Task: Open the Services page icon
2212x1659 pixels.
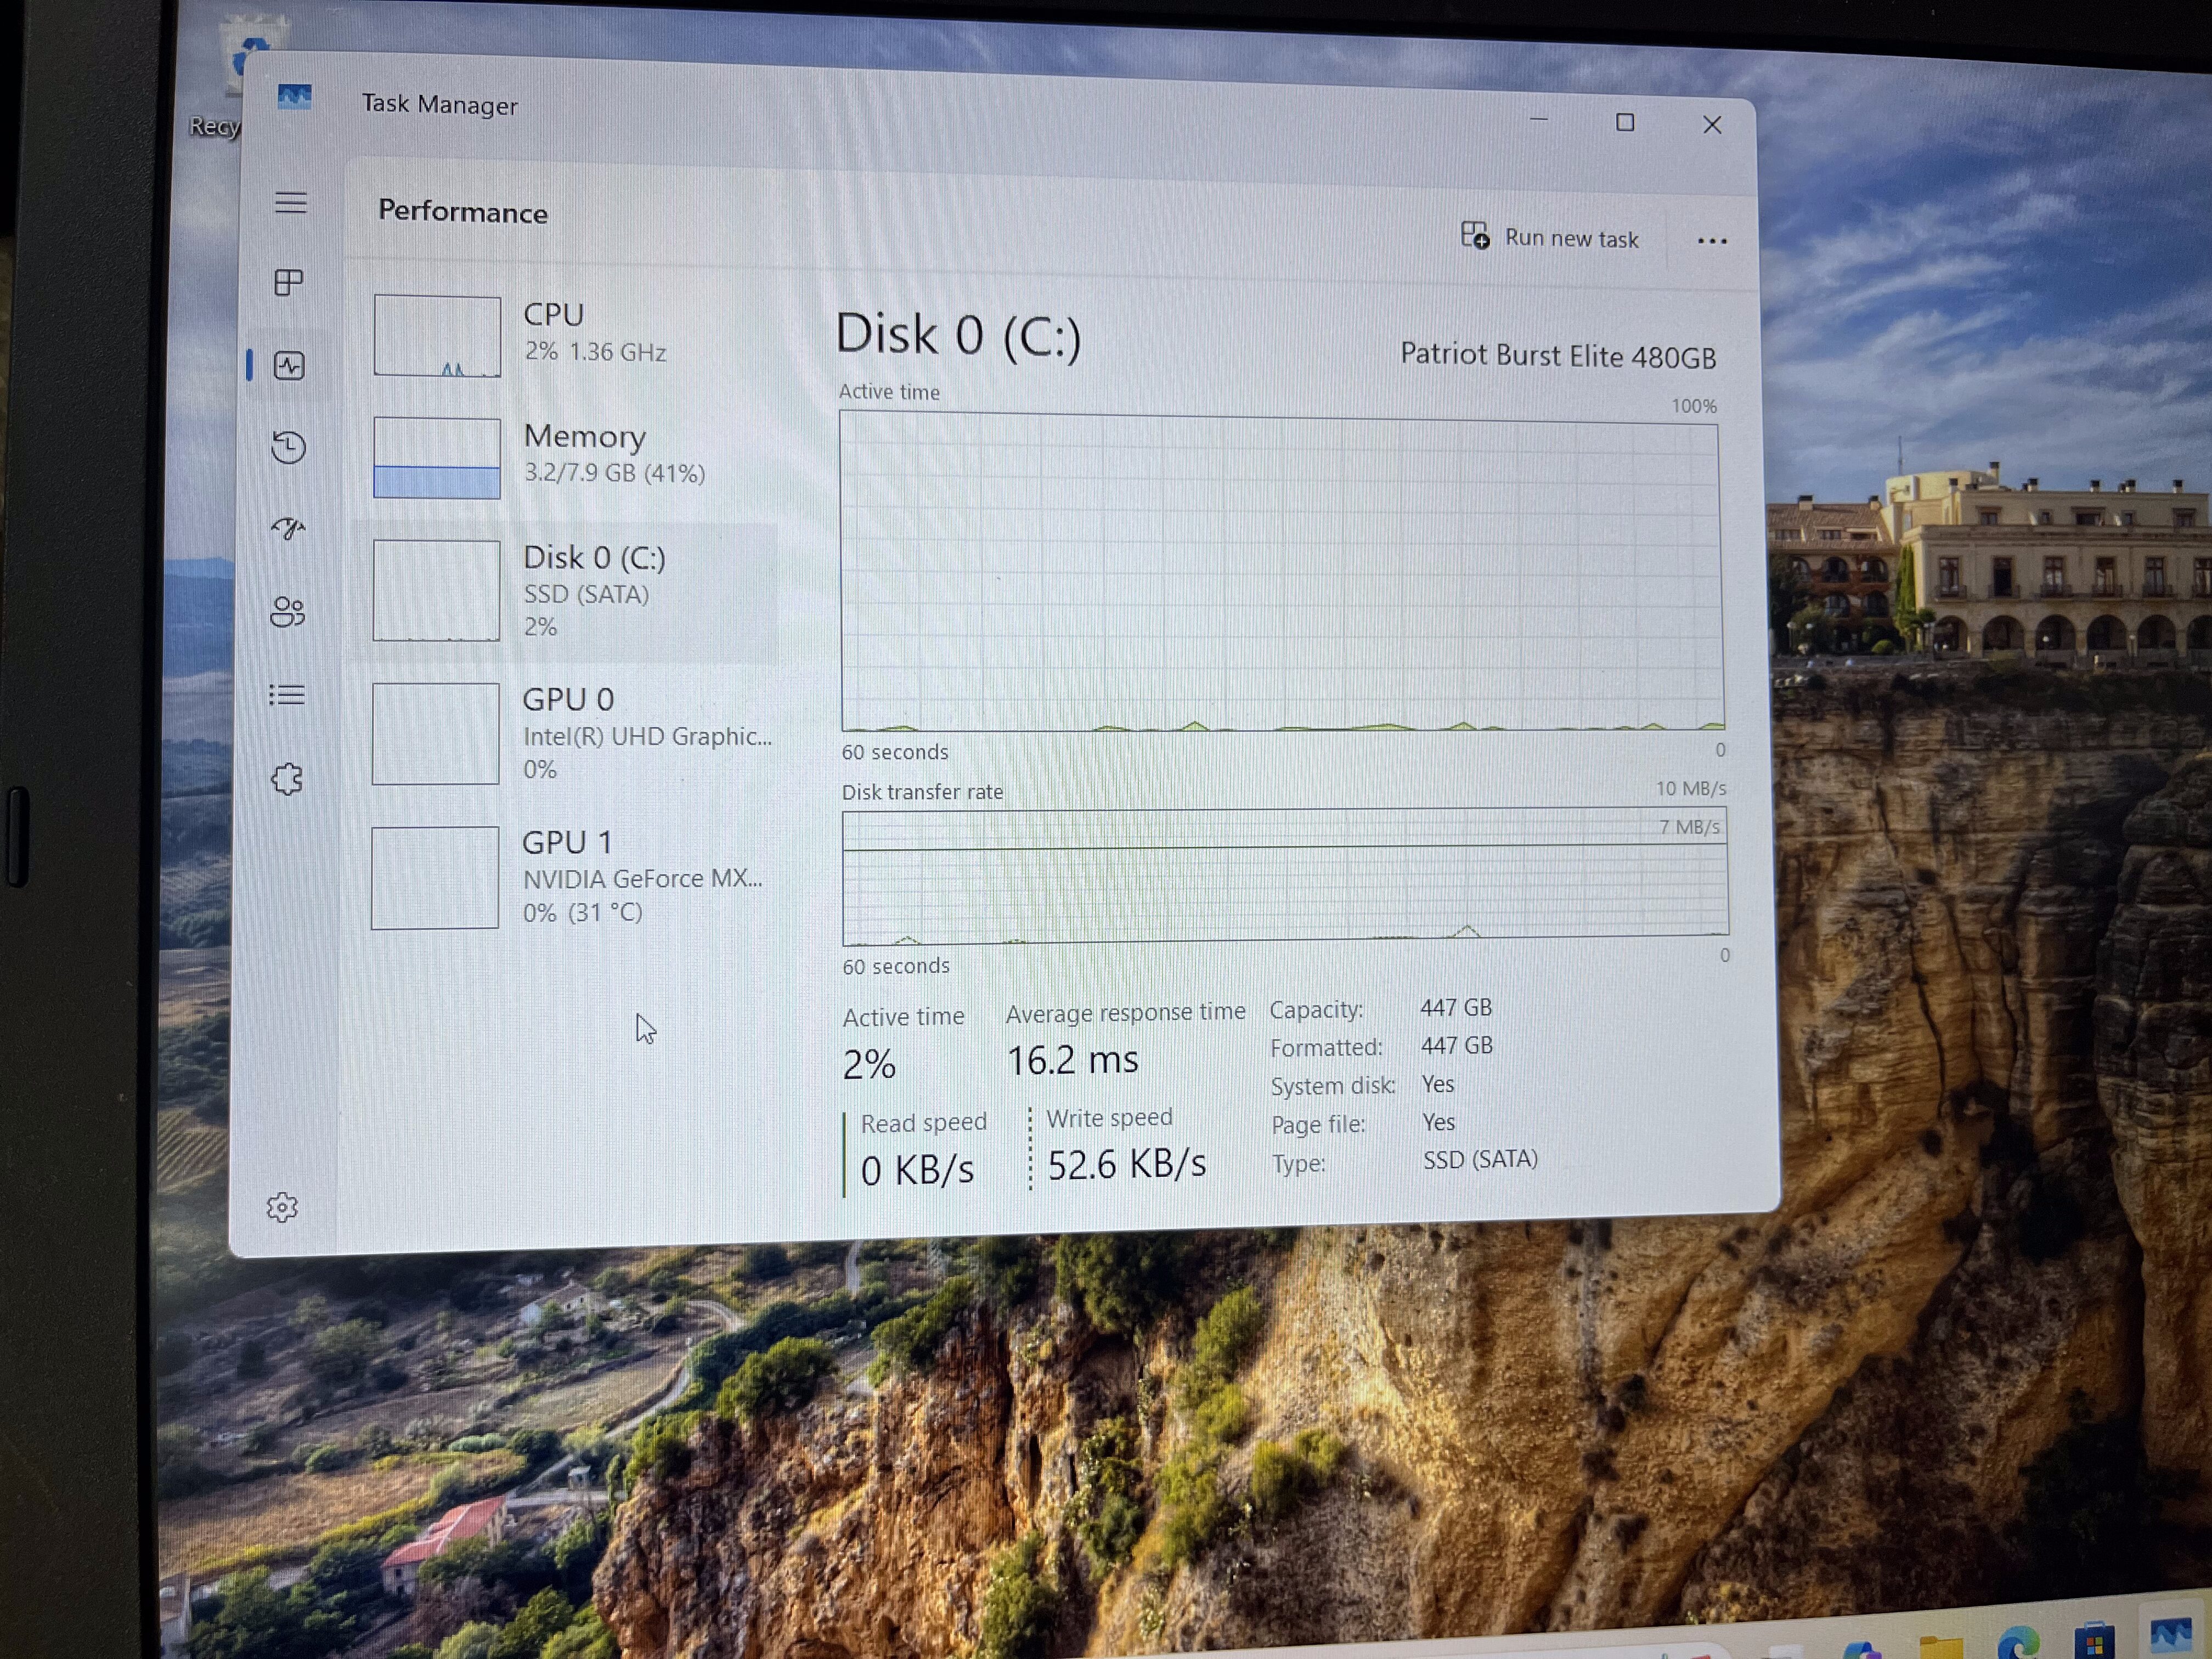Action: 287,779
